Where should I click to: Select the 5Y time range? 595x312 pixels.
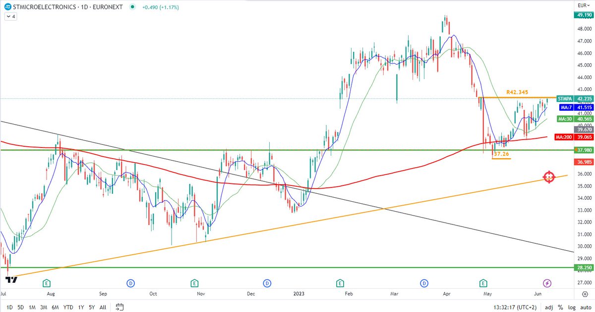tap(92, 307)
